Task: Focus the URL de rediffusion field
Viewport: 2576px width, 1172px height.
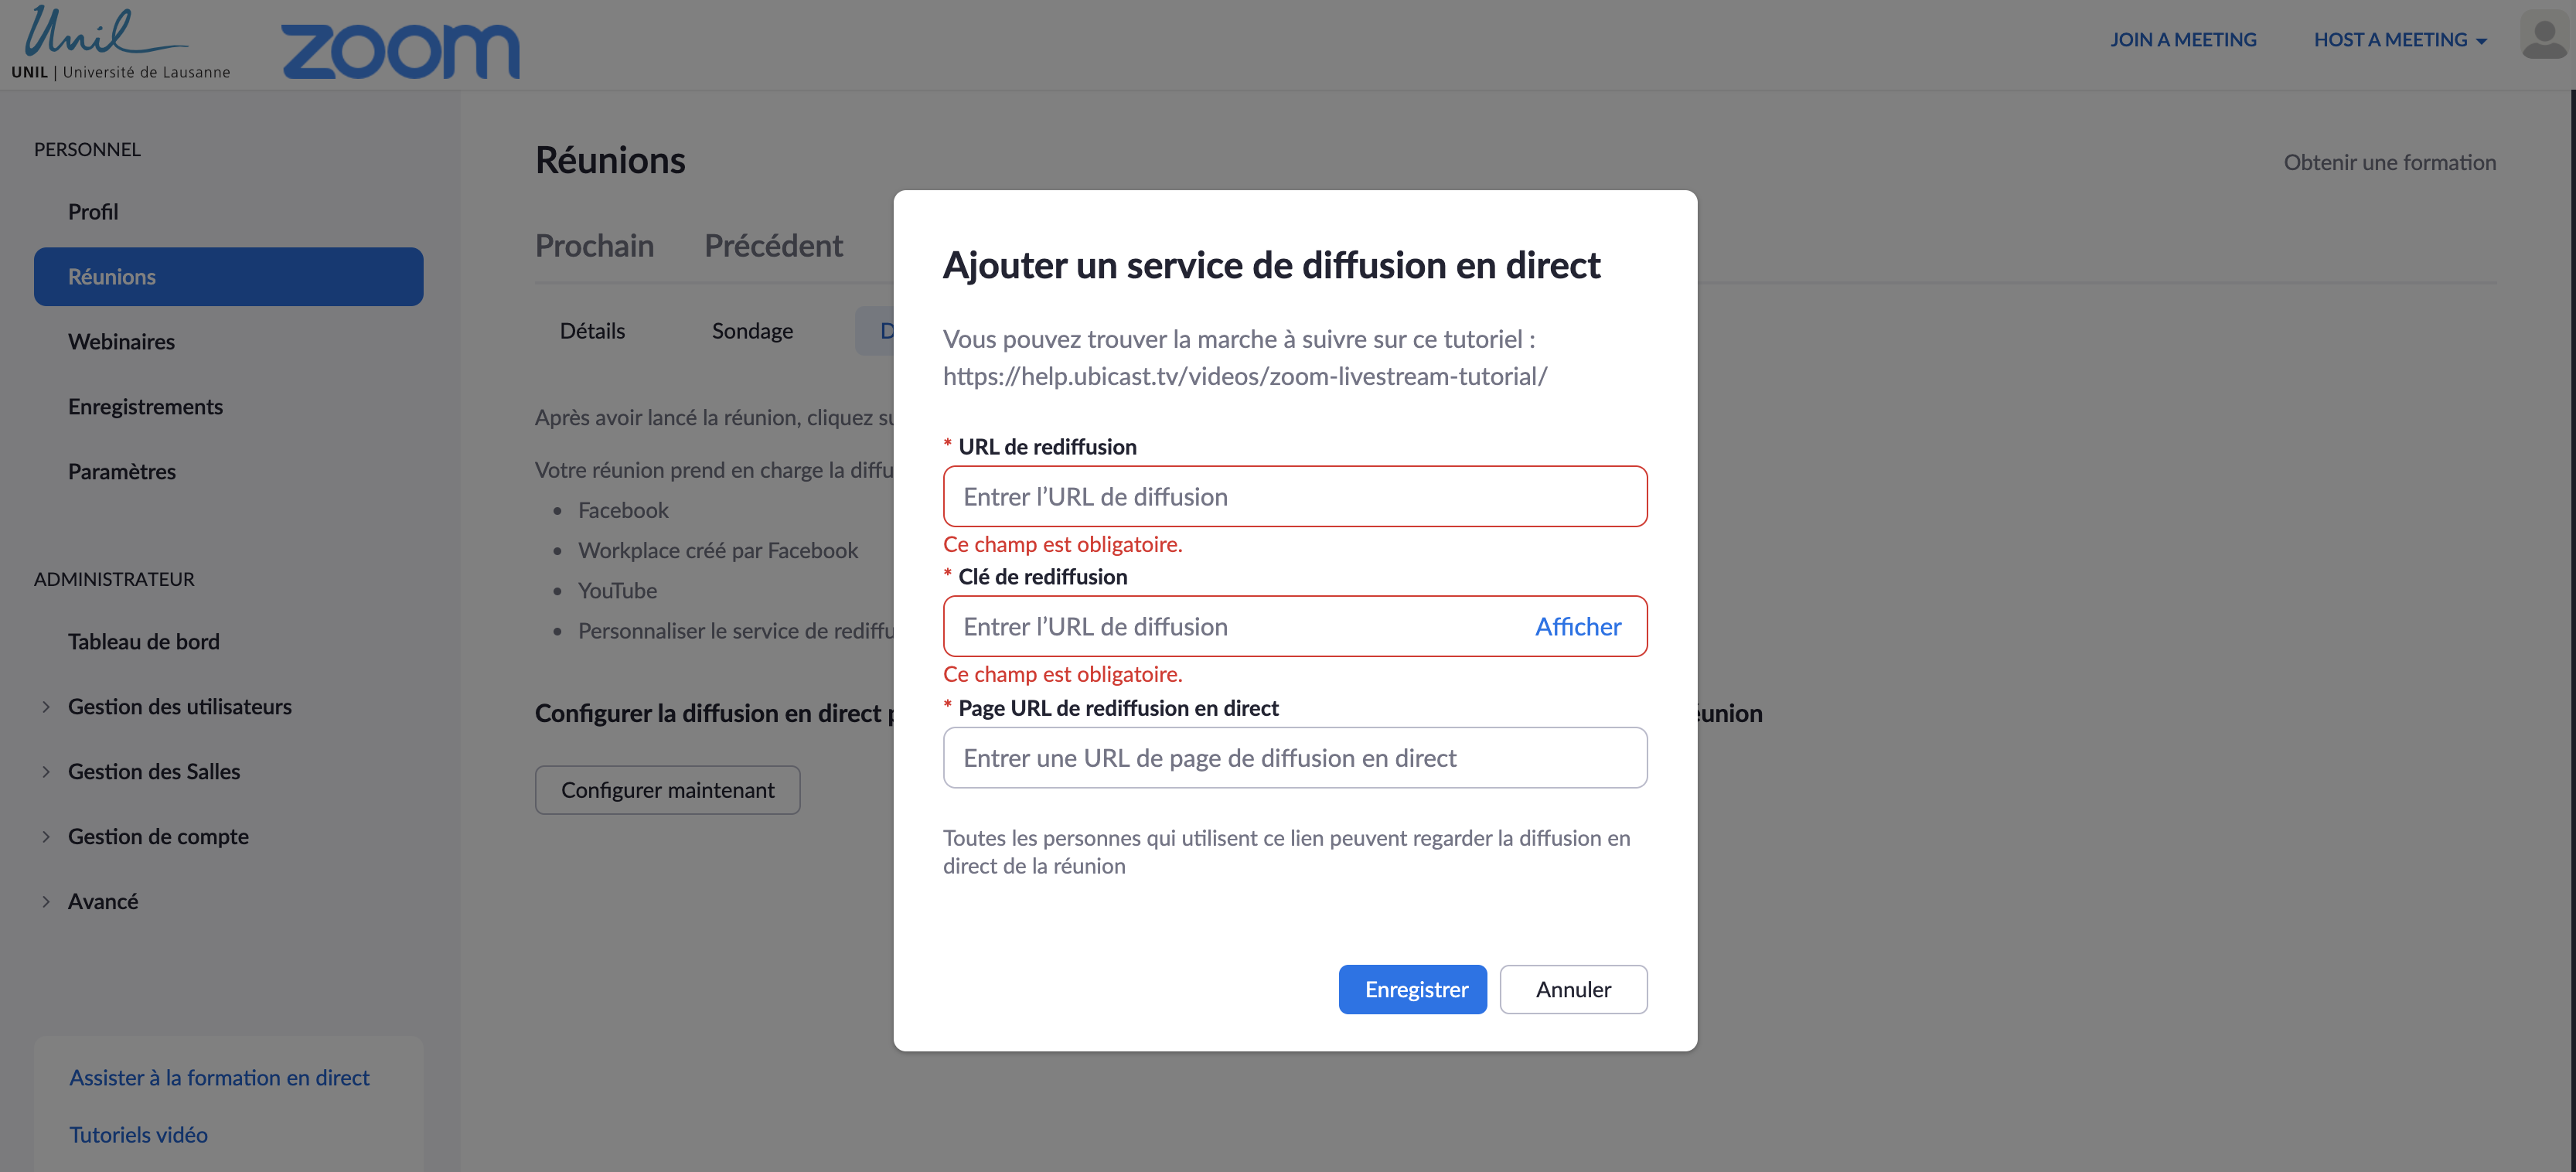Action: click(1294, 497)
